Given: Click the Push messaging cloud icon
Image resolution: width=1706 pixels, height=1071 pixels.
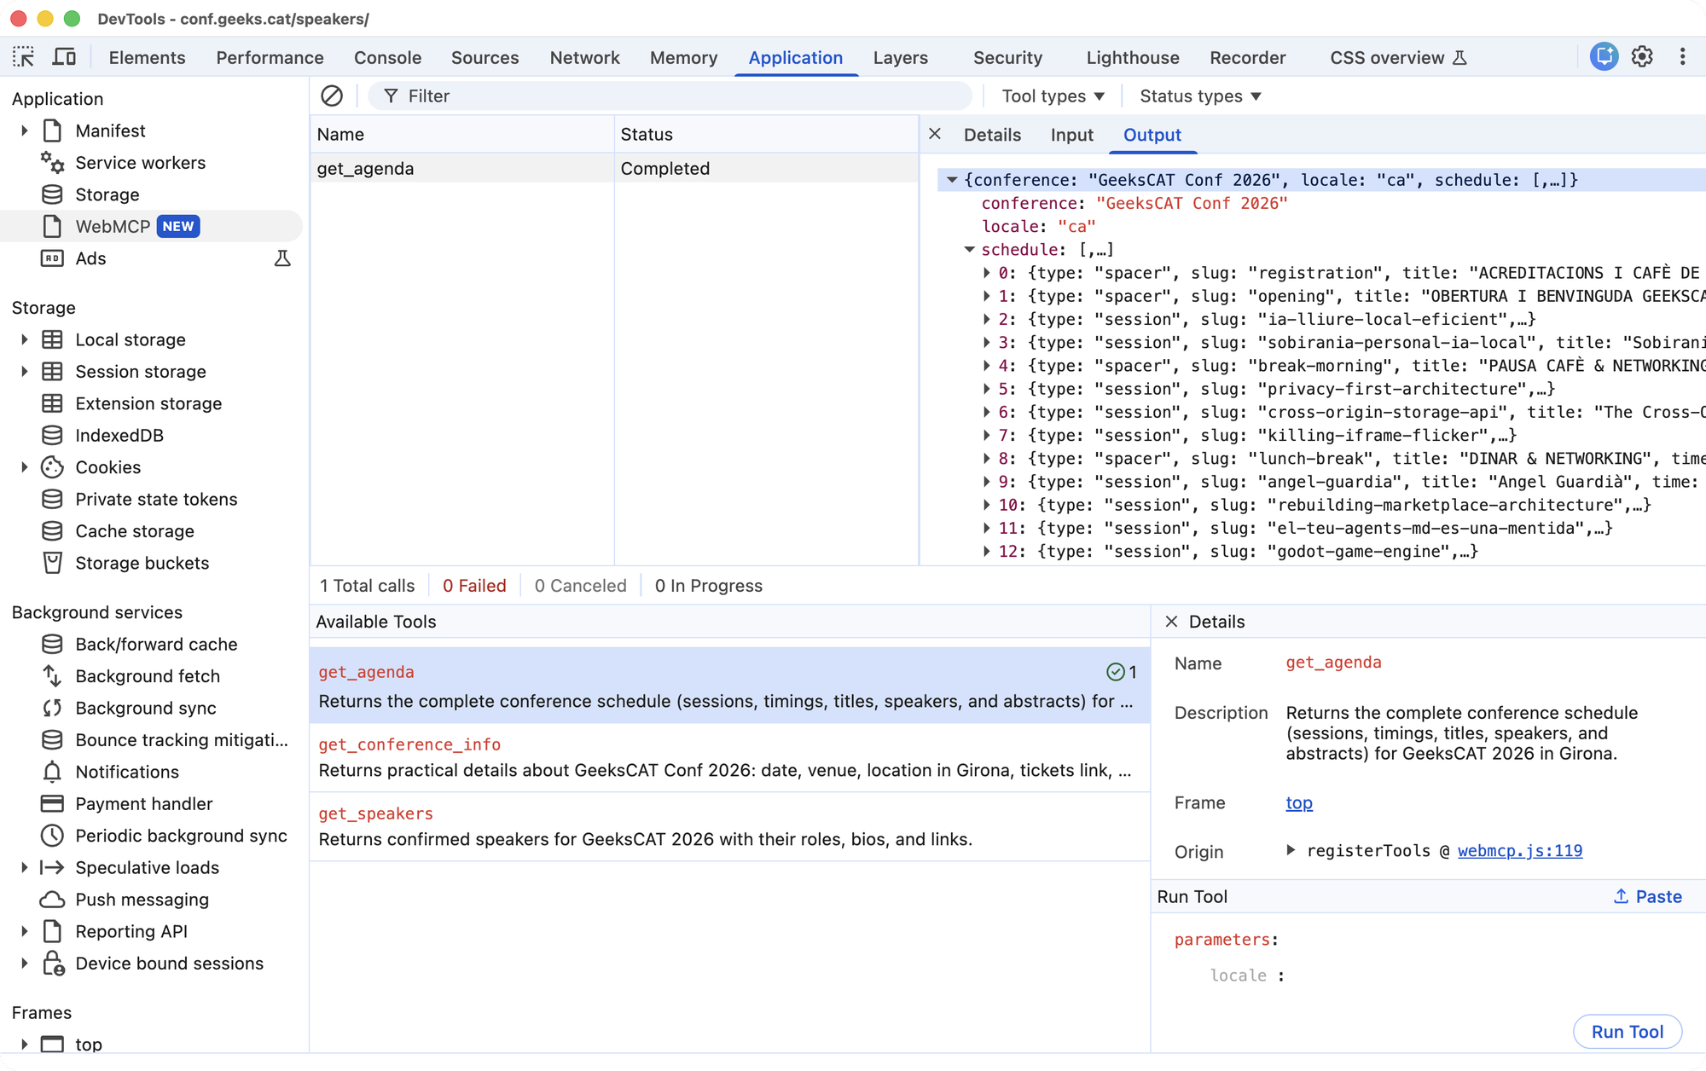Looking at the screenshot, I should (53, 900).
